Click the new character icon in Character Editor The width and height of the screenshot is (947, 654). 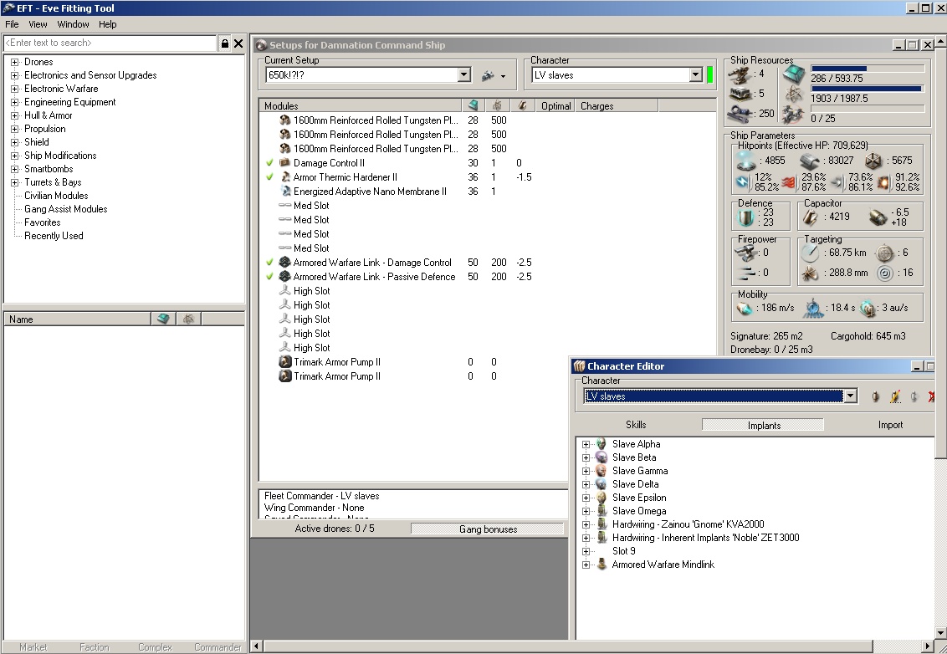875,396
